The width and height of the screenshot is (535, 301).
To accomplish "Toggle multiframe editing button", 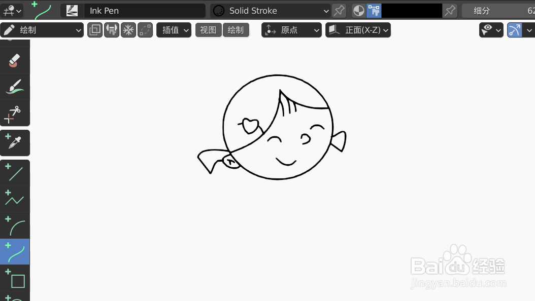I will point(145,30).
